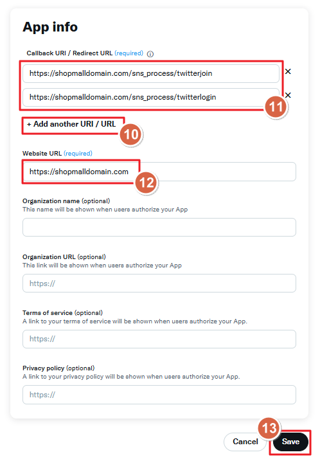Add another URI / URL entry
The image size is (320, 459).
71,124
